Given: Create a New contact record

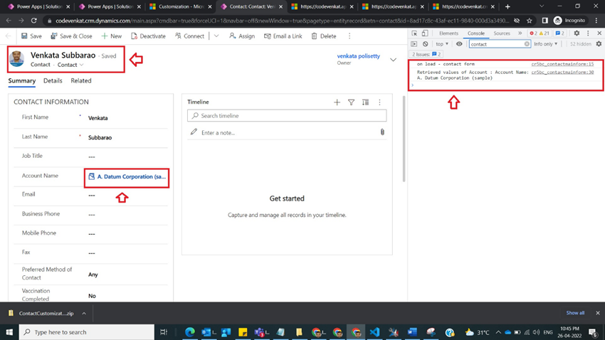Looking at the screenshot, I should (112, 36).
